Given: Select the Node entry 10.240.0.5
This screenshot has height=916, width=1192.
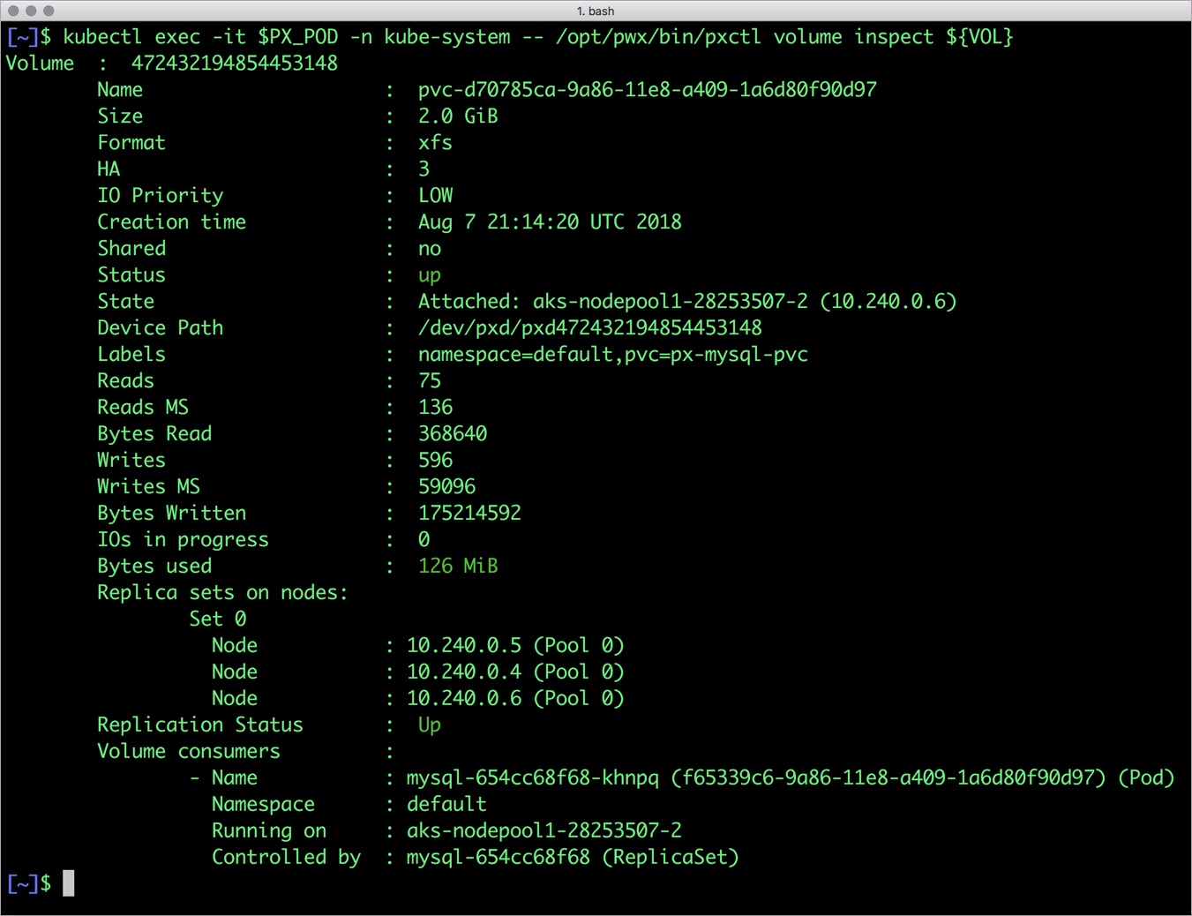Looking at the screenshot, I should (465, 645).
